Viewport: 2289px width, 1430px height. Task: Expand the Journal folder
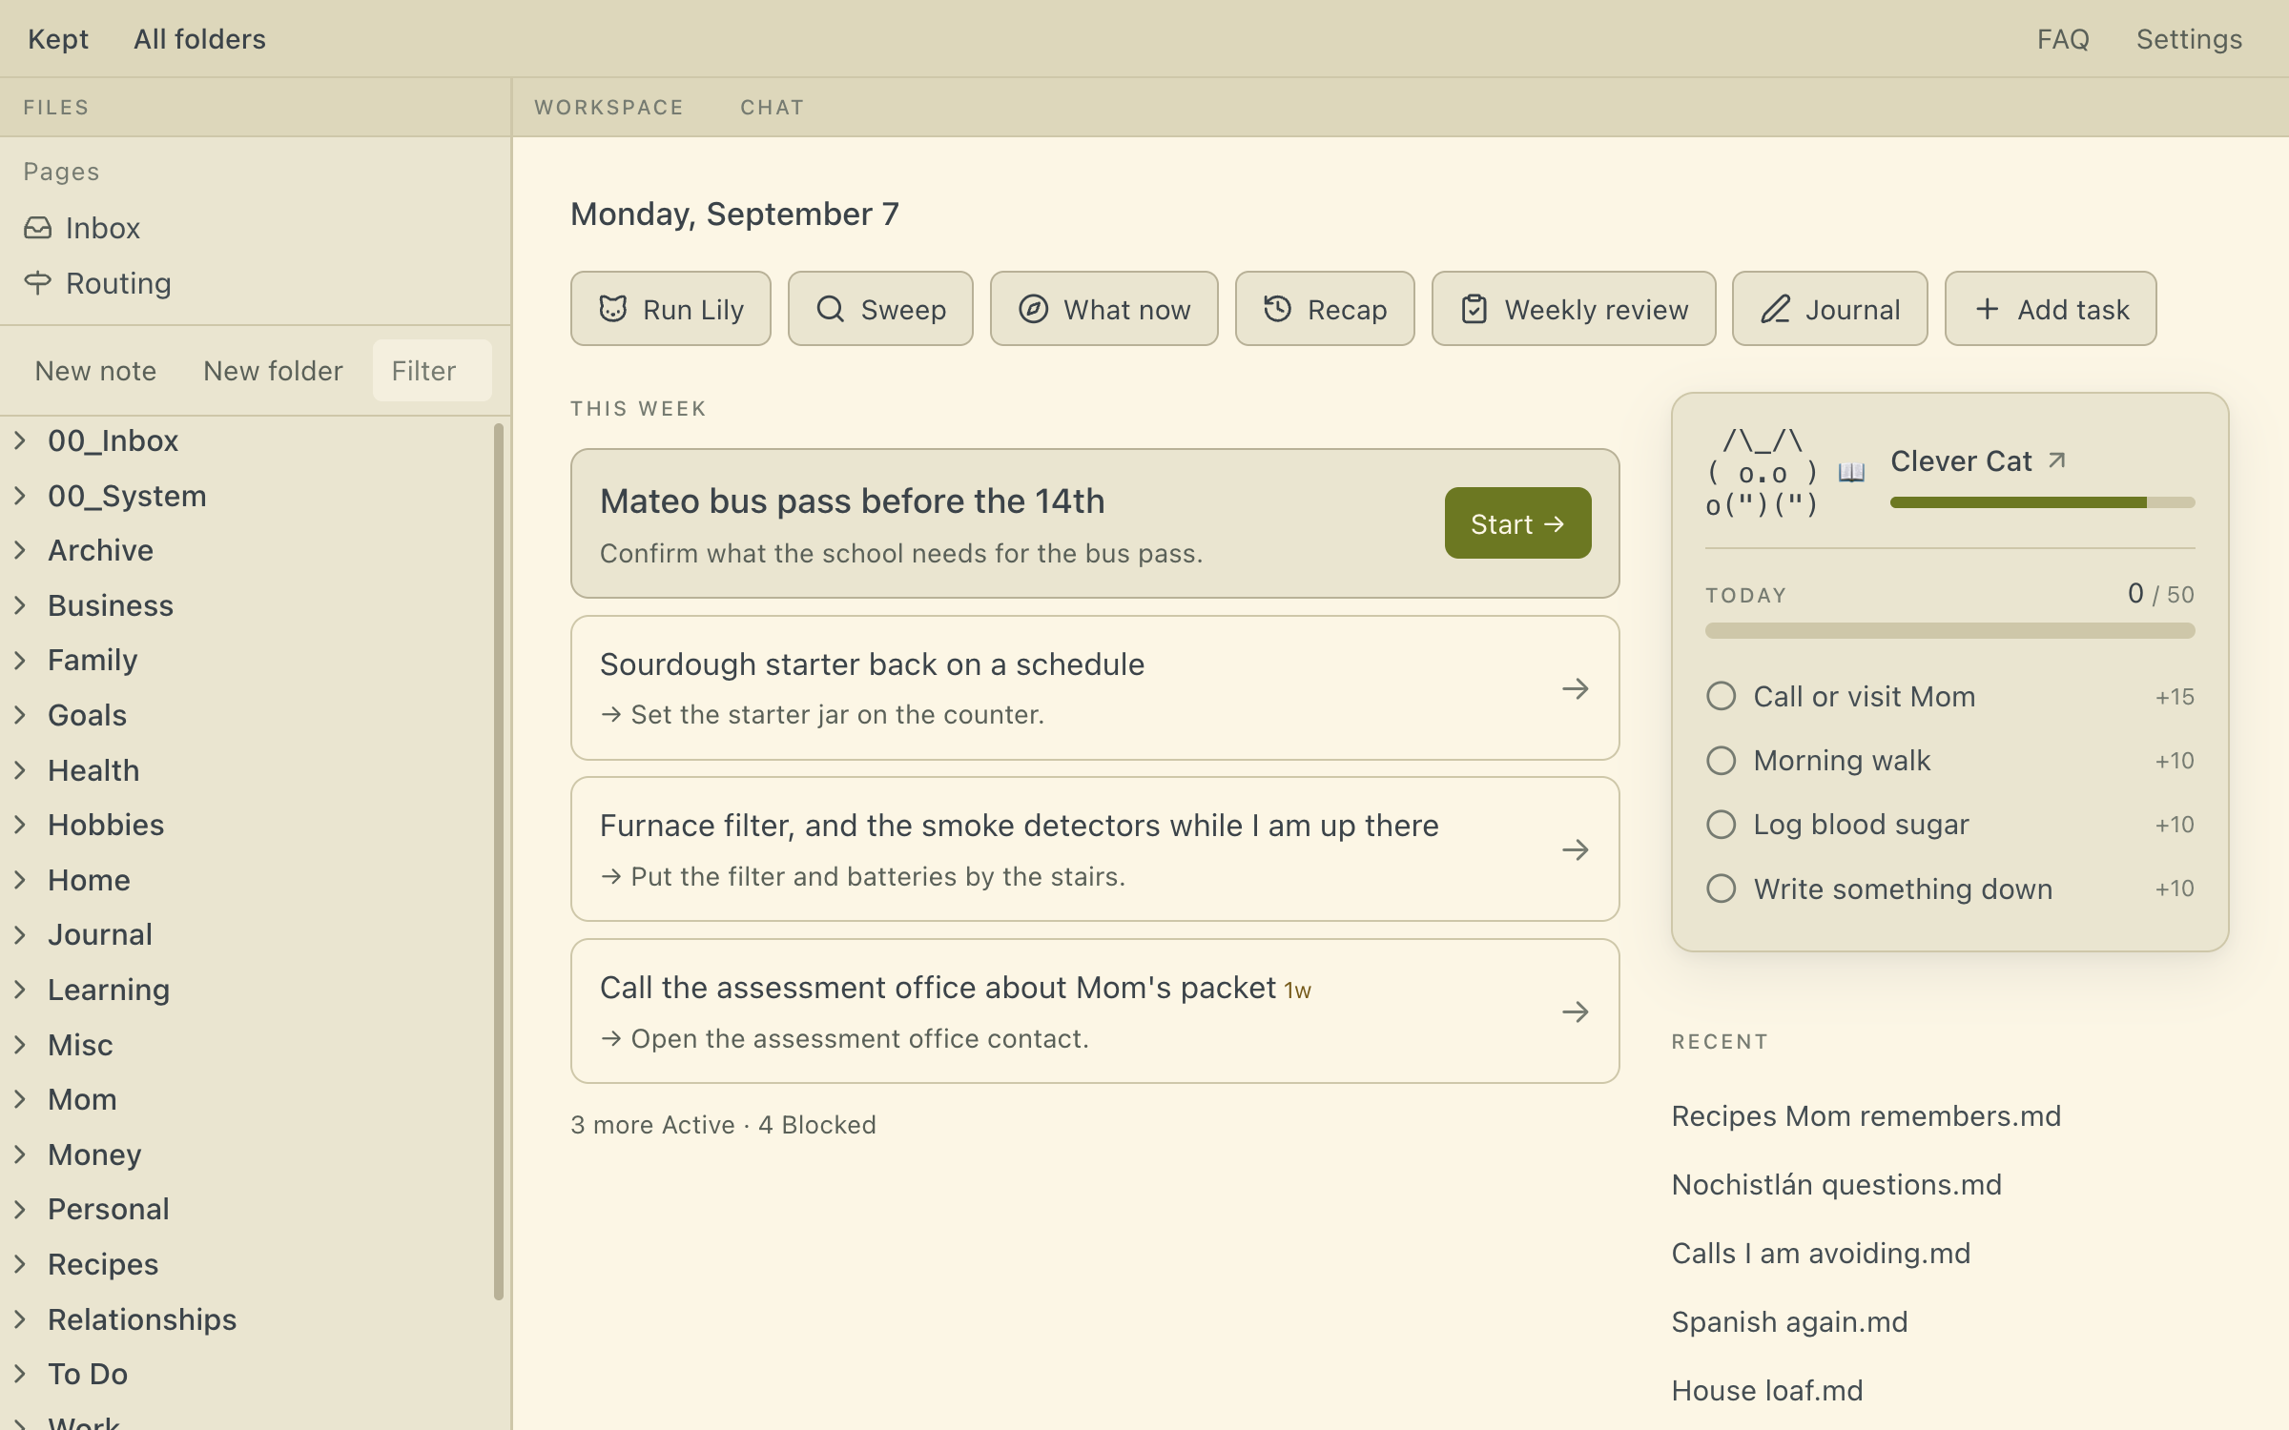point(20,934)
